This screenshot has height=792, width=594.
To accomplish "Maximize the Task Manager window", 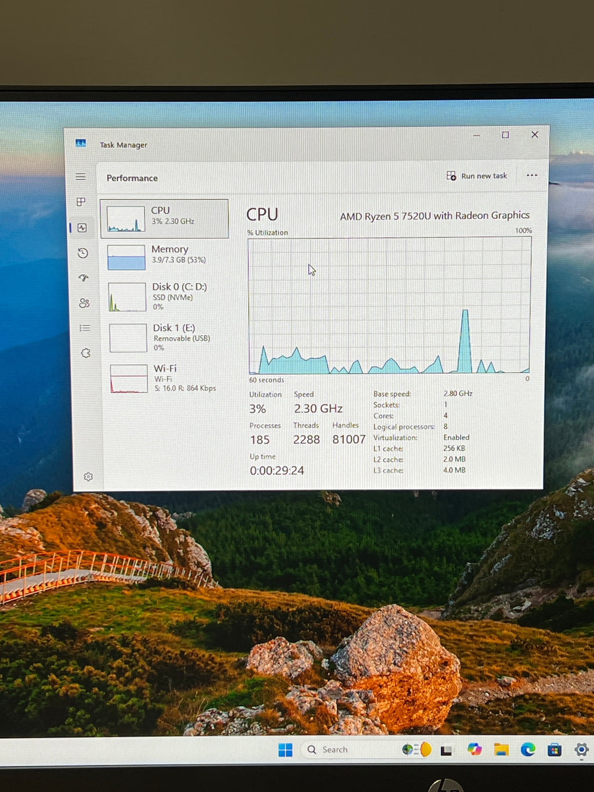I will tap(505, 135).
